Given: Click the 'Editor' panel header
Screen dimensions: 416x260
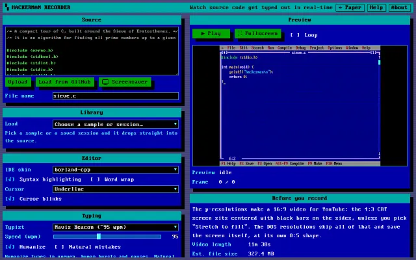Looking at the screenshot, I should (x=92, y=158).
